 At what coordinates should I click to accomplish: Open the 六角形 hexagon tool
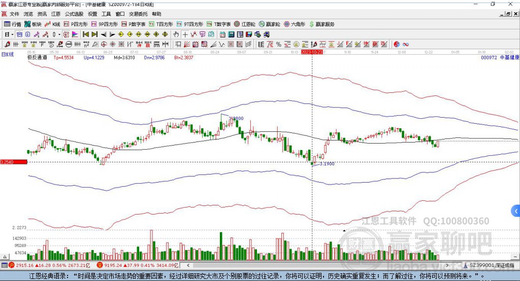pos(295,24)
